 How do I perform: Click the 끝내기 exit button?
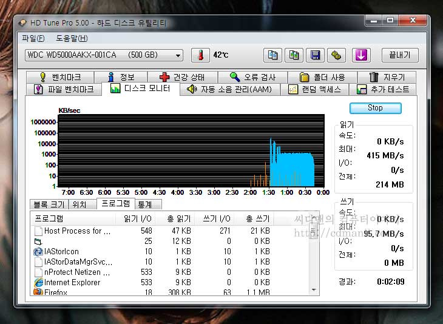[400, 55]
